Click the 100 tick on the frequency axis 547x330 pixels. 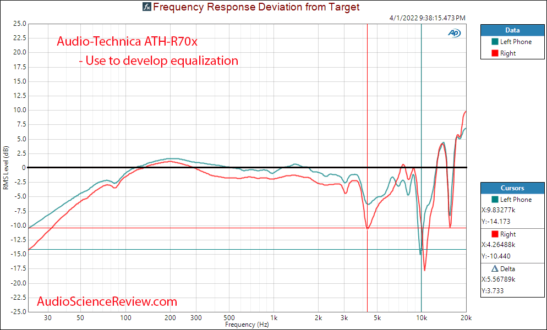pyautogui.click(x=125, y=318)
